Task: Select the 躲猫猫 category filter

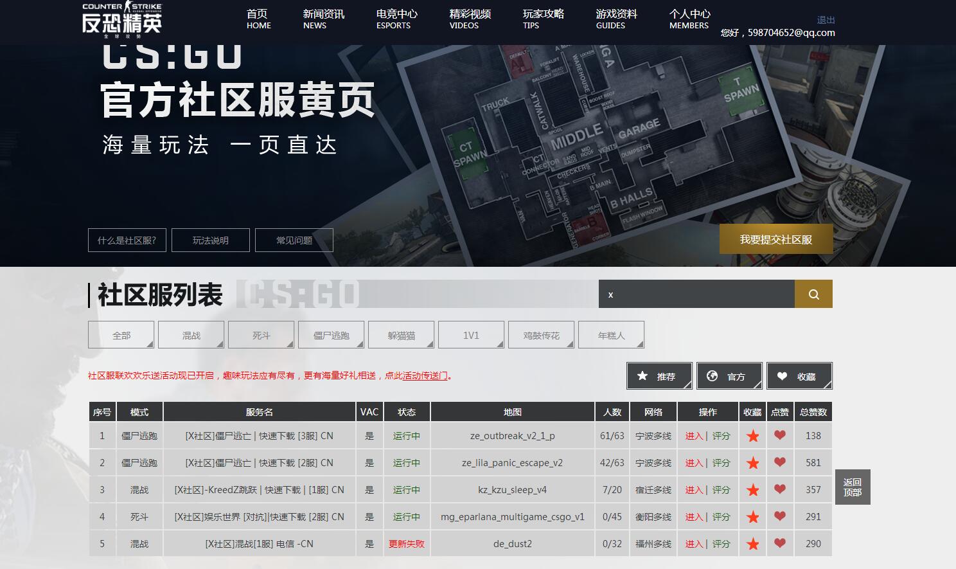Action: coord(401,334)
